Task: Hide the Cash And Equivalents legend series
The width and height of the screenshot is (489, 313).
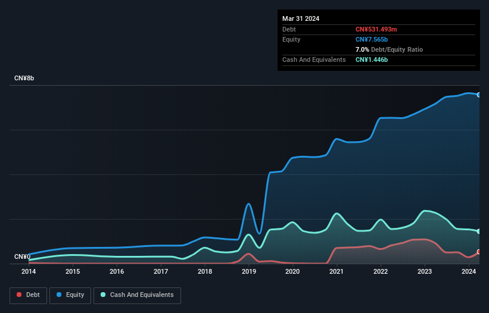Action: point(137,295)
